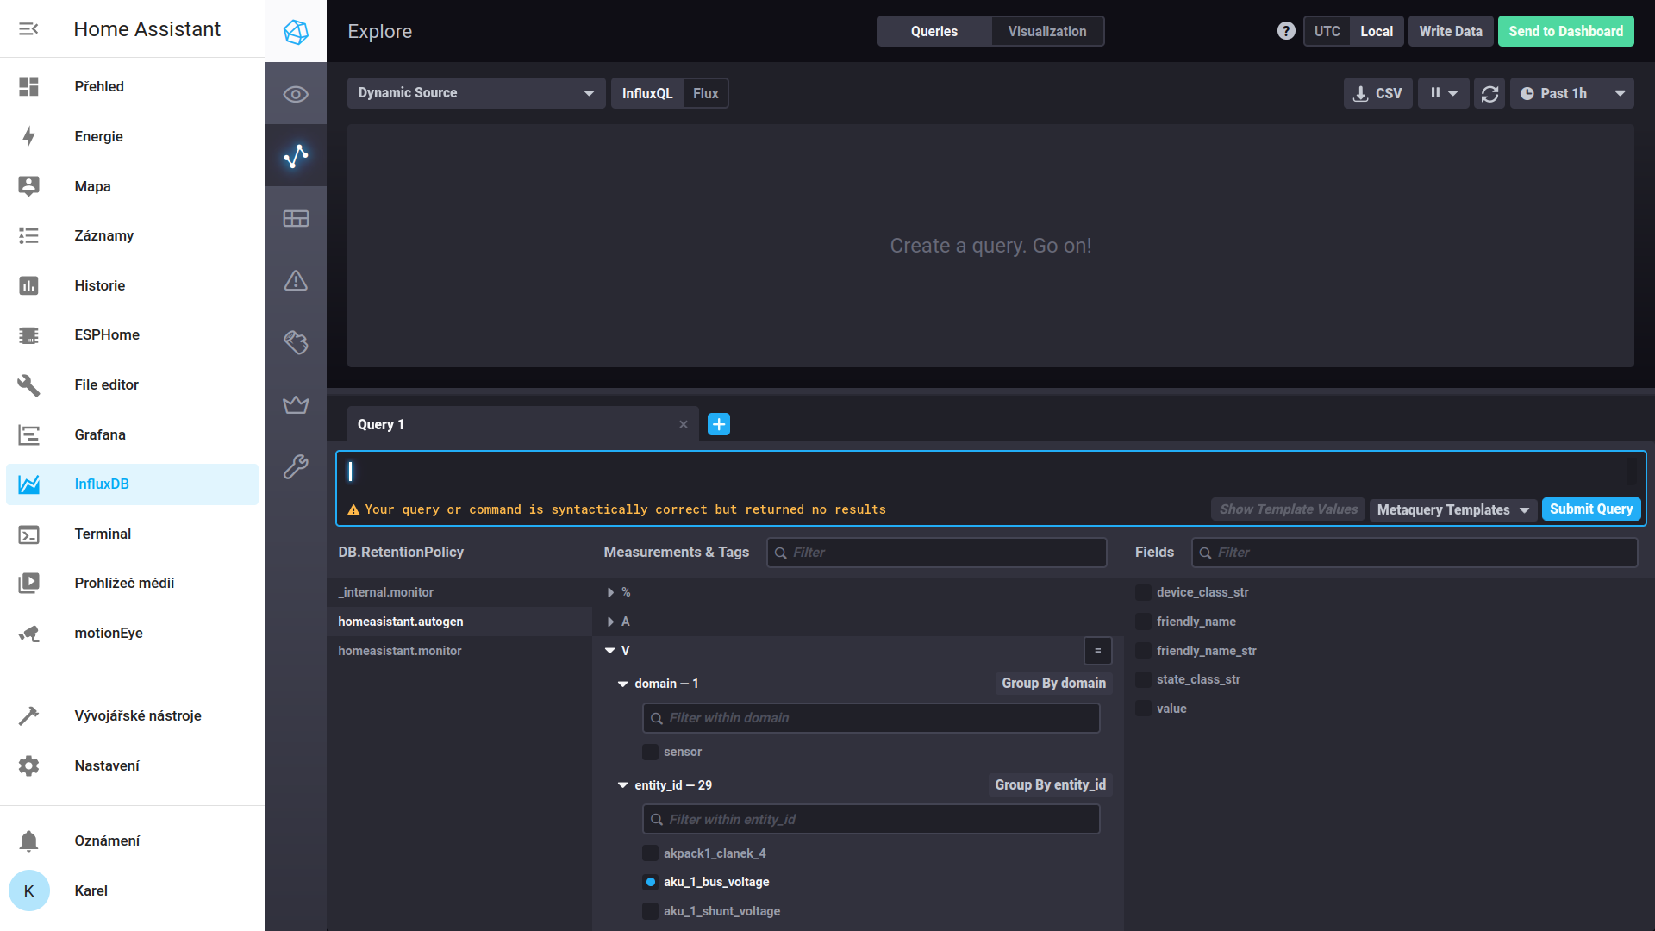Open the pause auto-refresh dropdown

1443,93
